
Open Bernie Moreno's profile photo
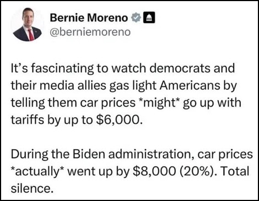(28, 24)
